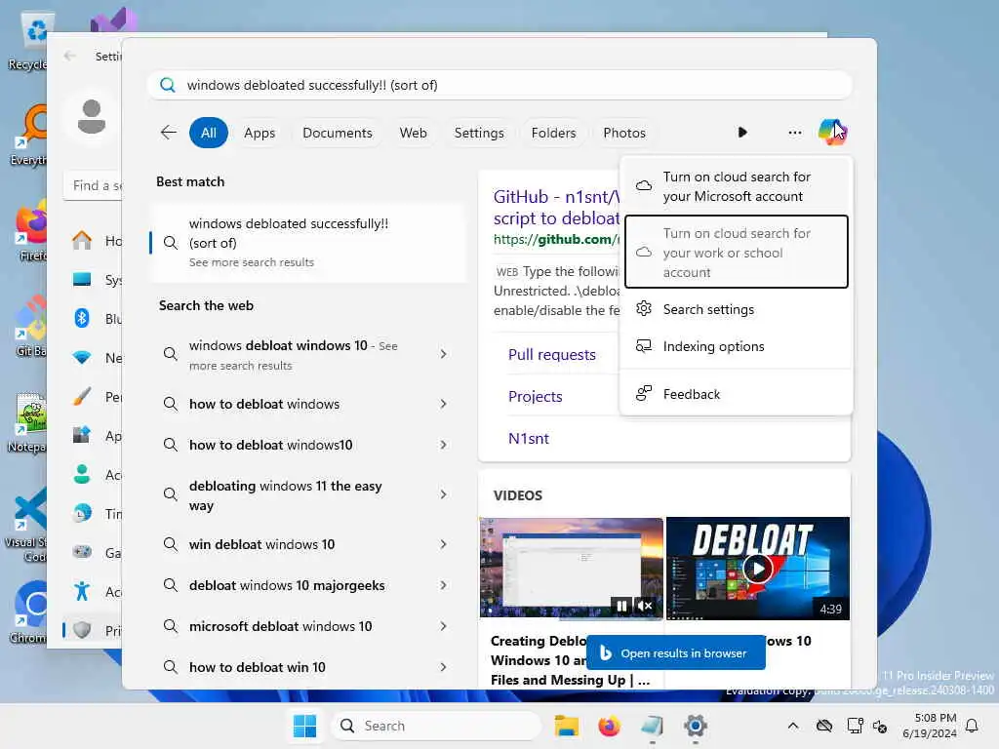Select Turn on cloud search for Microsoft account
Image resolution: width=999 pixels, height=749 pixels.
736,186
